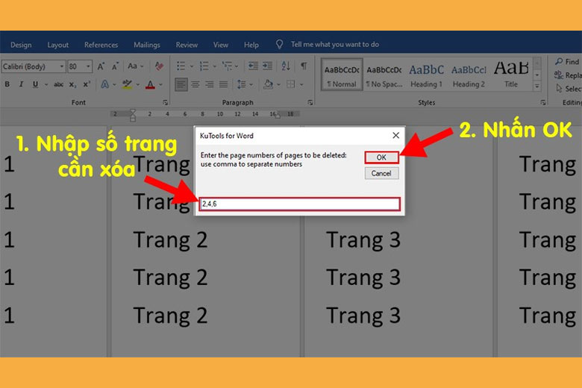Justify the paragraph text
Screen dimensions: 582x388
coord(223,84)
